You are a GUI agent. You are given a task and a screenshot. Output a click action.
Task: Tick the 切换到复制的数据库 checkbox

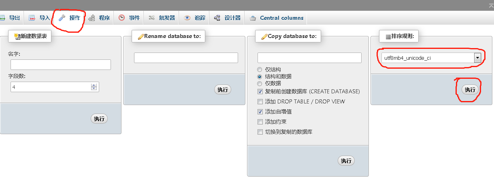[x=260, y=132]
